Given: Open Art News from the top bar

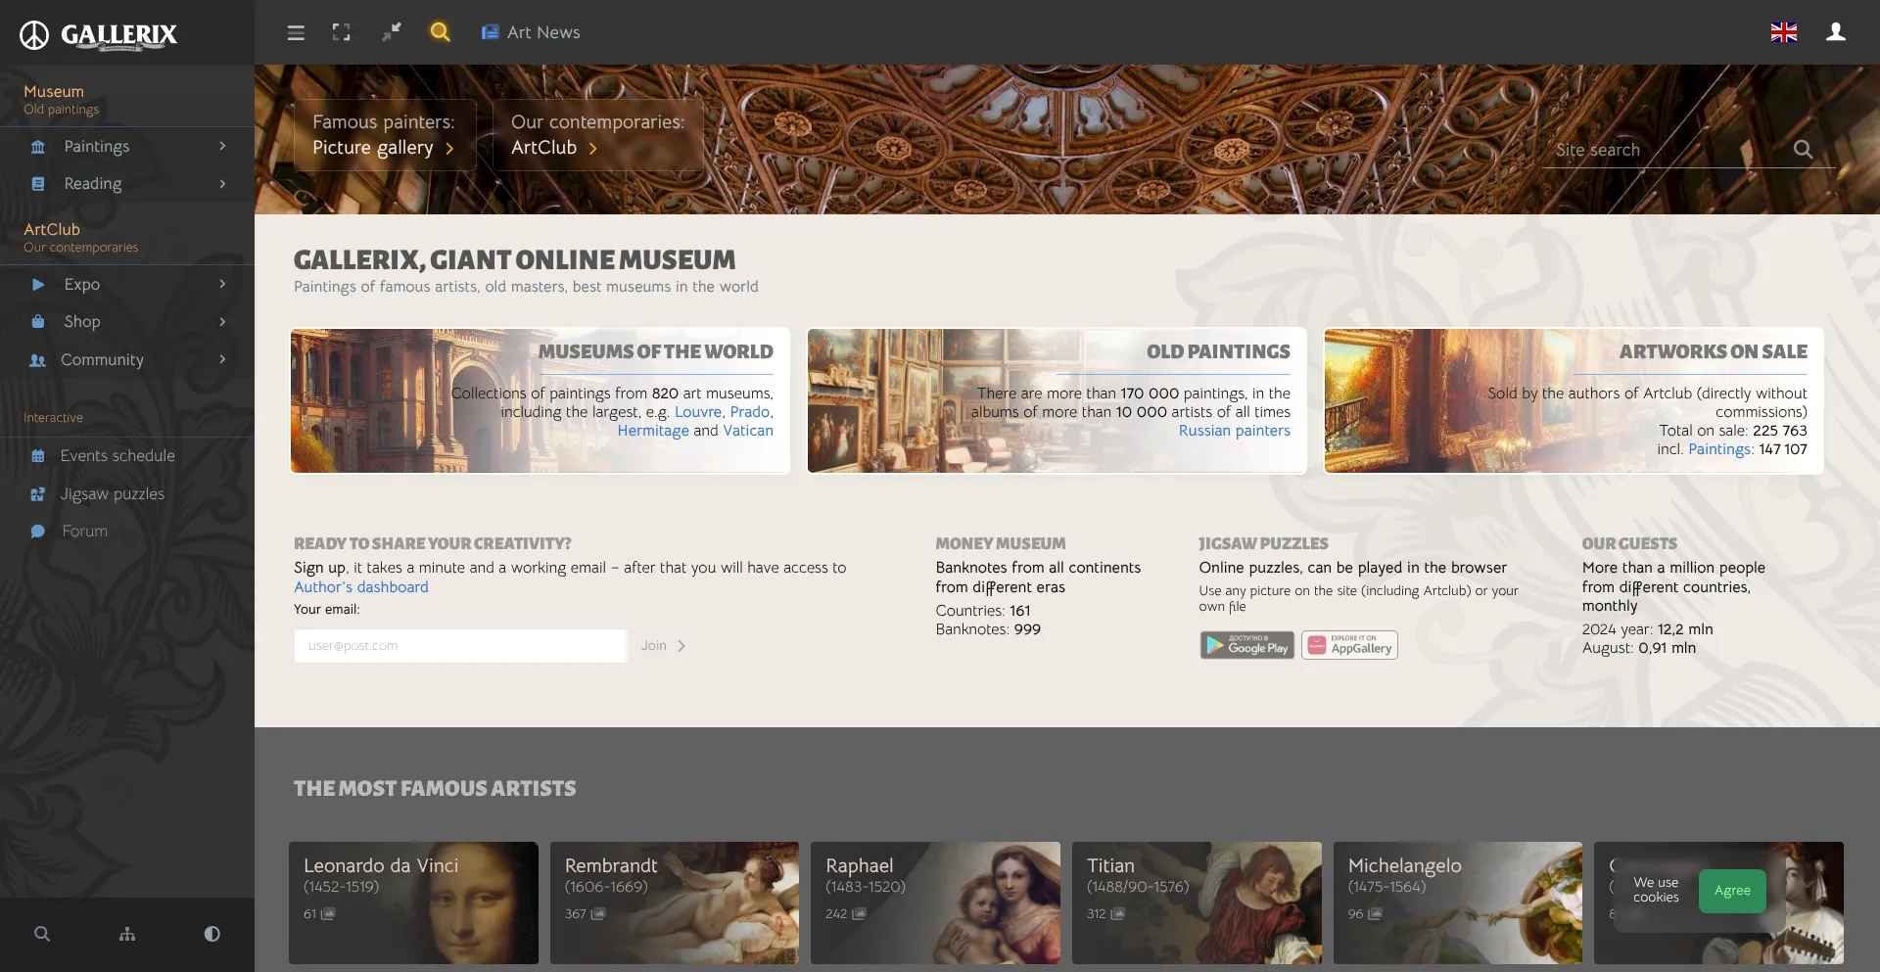Looking at the screenshot, I should [x=531, y=32].
